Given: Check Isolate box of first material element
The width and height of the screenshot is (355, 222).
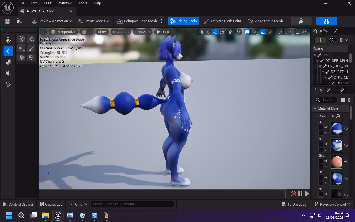Looking at the screenshot, I should (321, 133).
